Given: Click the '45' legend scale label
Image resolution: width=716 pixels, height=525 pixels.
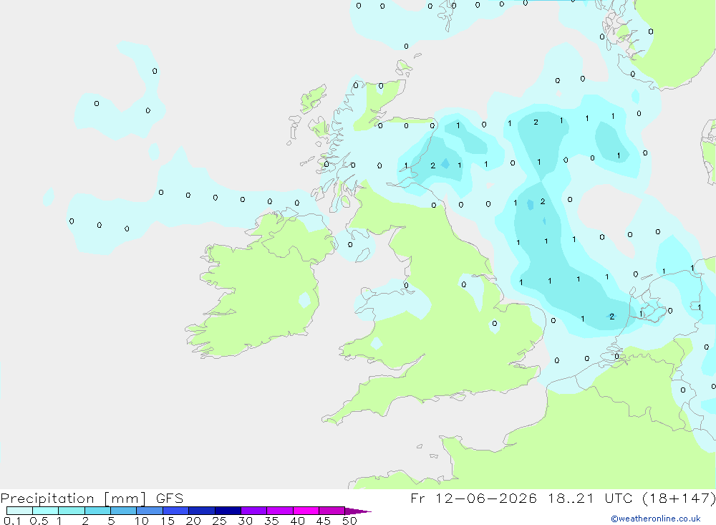Looking at the screenshot, I should pyautogui.click(x=324, y=521).
